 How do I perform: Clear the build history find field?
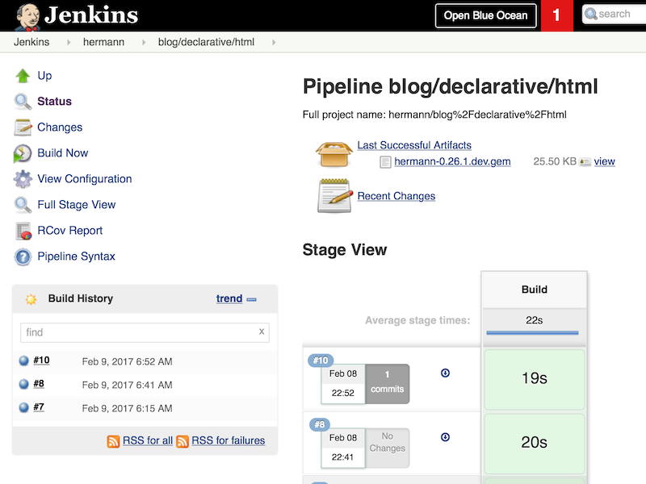pyautogui.click(x=261, y=332)
